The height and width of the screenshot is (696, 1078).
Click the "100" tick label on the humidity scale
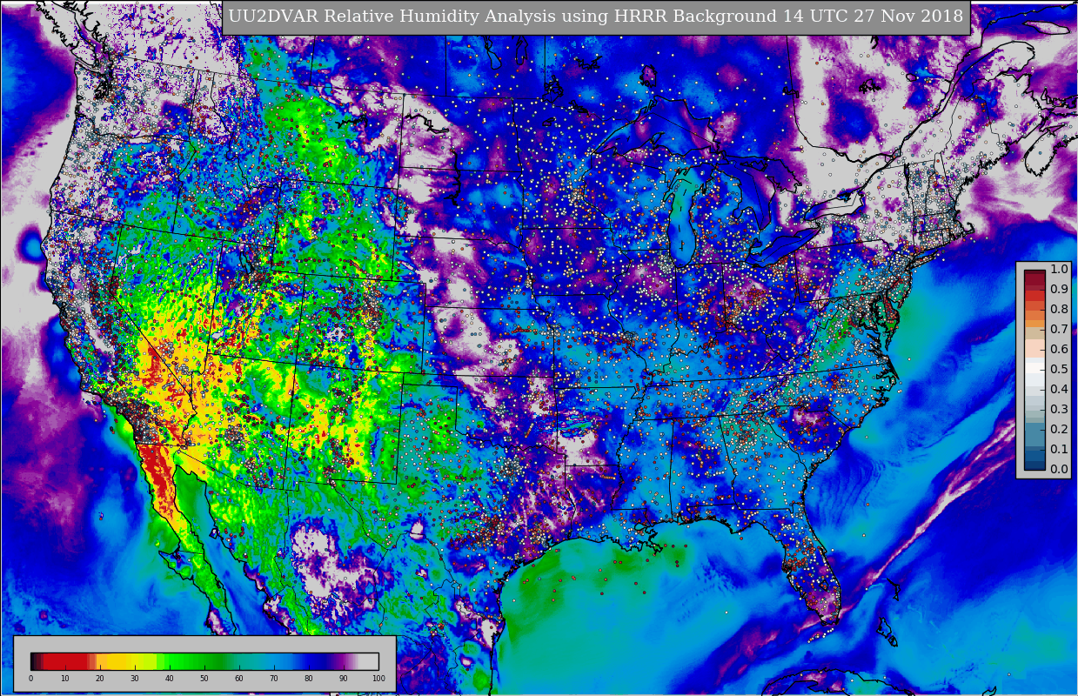tap(378, 679)
